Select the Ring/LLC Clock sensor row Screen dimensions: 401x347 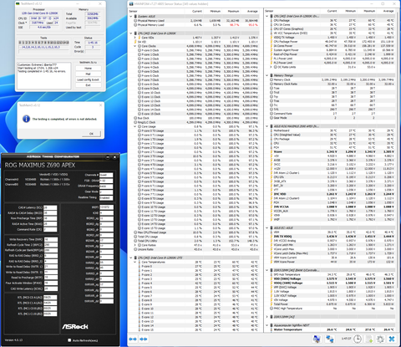point(196,122)
